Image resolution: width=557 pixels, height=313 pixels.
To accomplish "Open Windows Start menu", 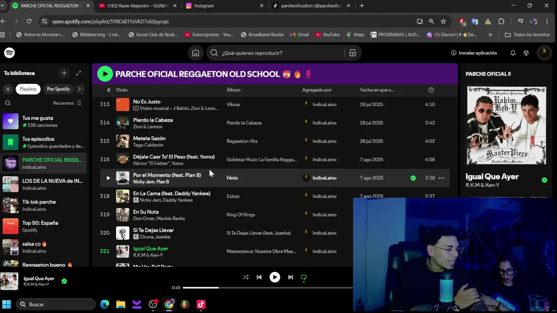I will (x=7, y=304).
